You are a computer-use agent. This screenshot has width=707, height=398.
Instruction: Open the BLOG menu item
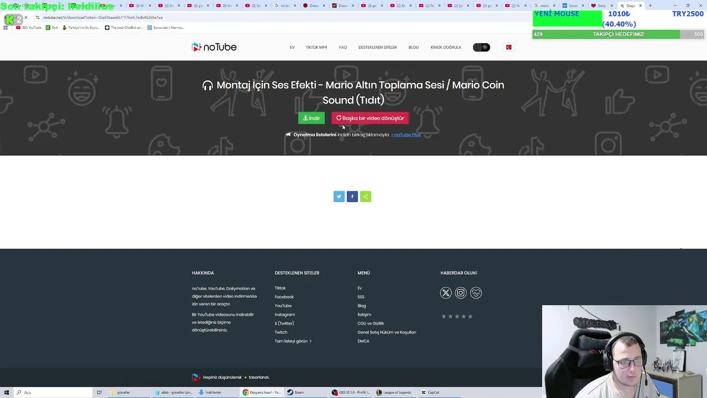coord(414,48)
